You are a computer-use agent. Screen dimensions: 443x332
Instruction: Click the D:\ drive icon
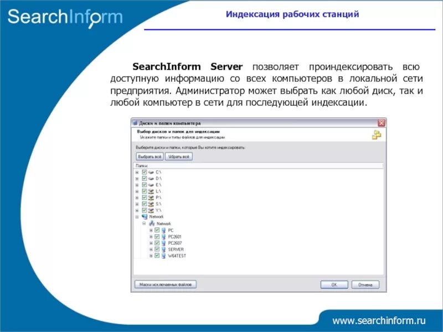(x=151, y=178)
